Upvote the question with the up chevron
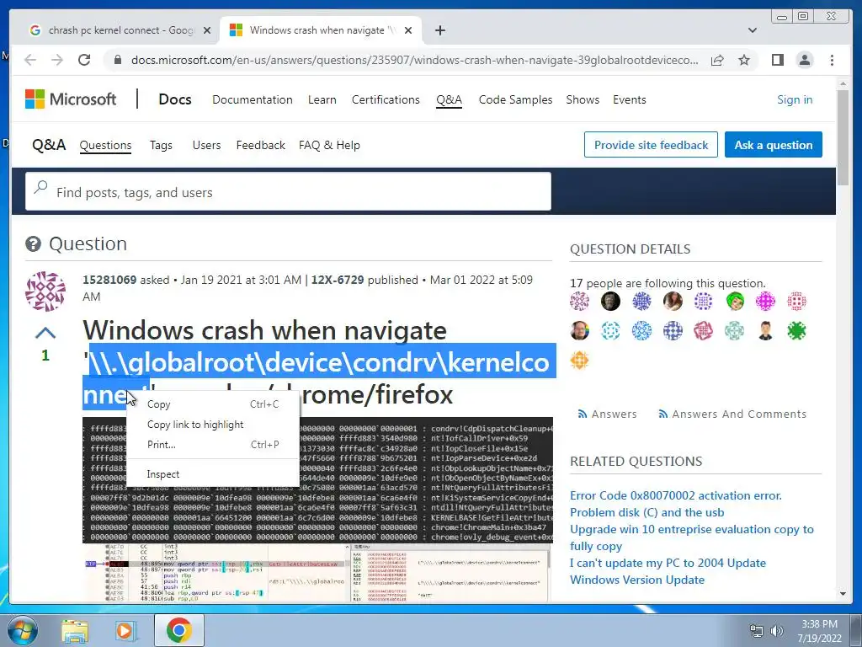This screenshot has height=647, width=862. pos(45,333)
